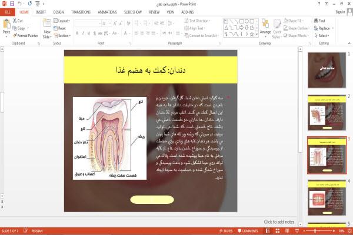Click the zoom slider in status bar
The width and height of the screenshot is (353, 235).
[x=318, y=231]
